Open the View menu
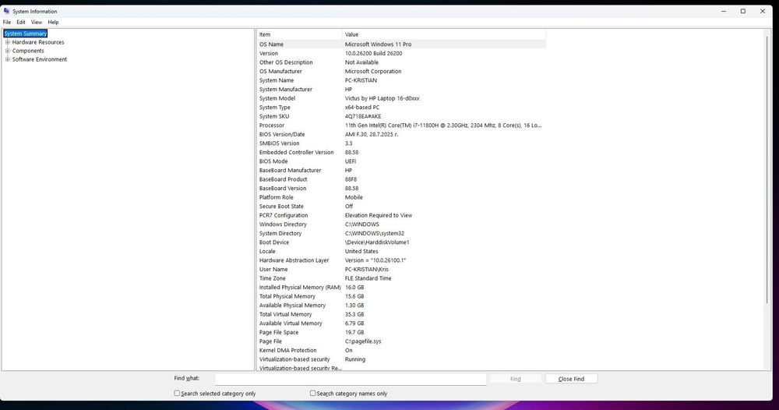The height and width of the screenshot is (410, 779). pyautogui.click(x=37, y=23)
